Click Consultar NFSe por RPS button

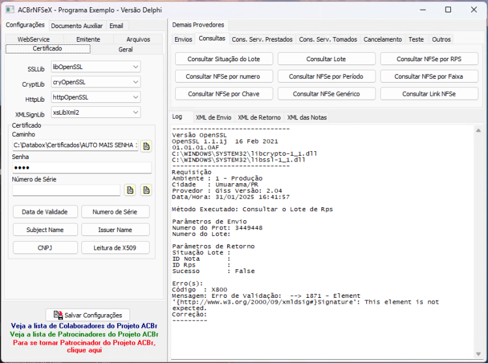(429, 59)
